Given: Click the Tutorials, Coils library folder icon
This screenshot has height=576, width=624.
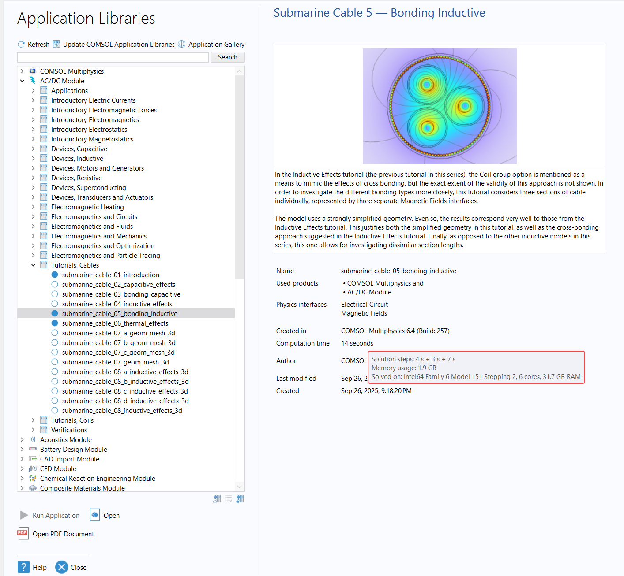Looking at the screenshot, I should 44,420.
